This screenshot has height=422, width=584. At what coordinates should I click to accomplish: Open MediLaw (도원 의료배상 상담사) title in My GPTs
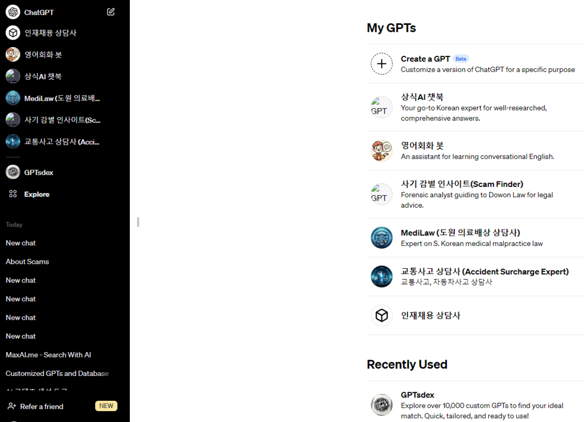point(461,232)
